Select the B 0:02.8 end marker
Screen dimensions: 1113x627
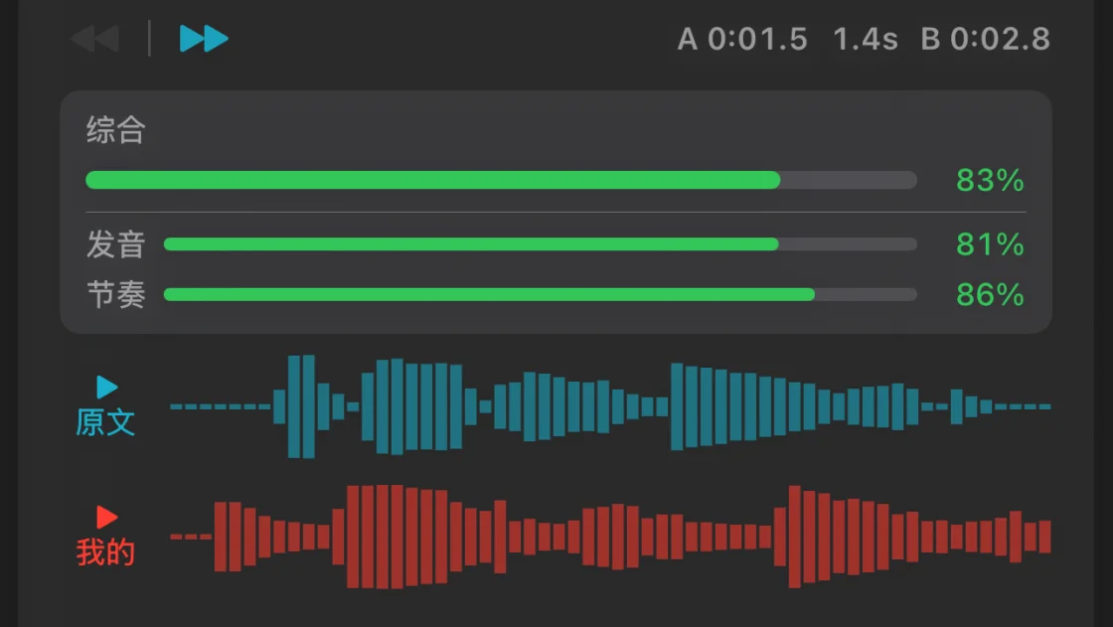(x=985, y=39)
